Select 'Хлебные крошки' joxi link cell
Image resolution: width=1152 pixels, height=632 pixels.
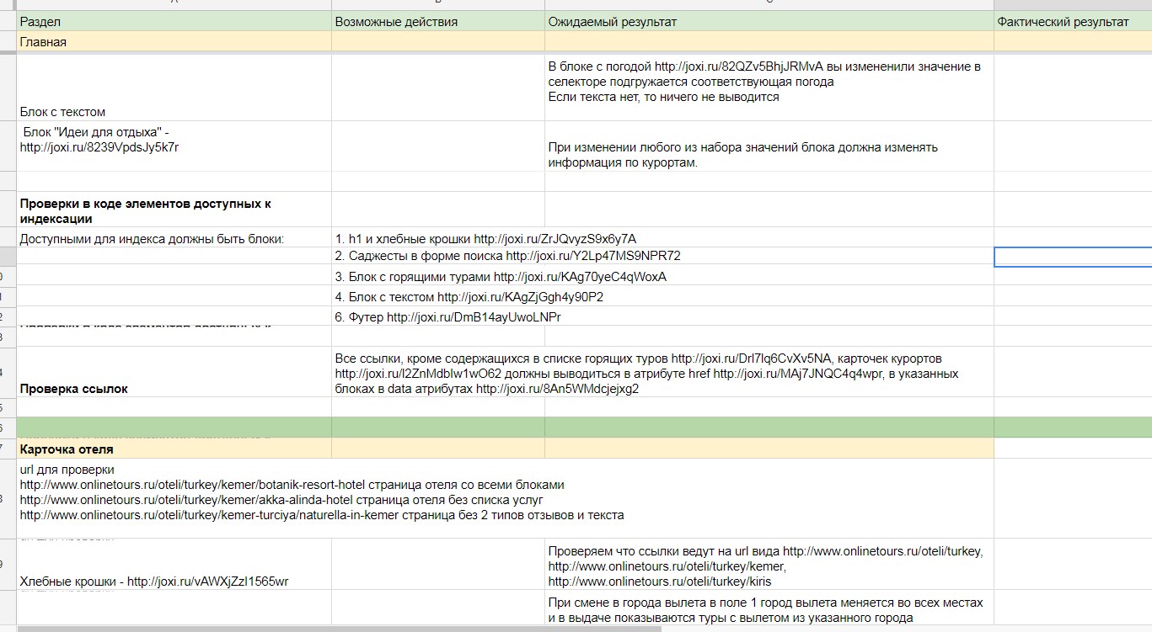174,564
